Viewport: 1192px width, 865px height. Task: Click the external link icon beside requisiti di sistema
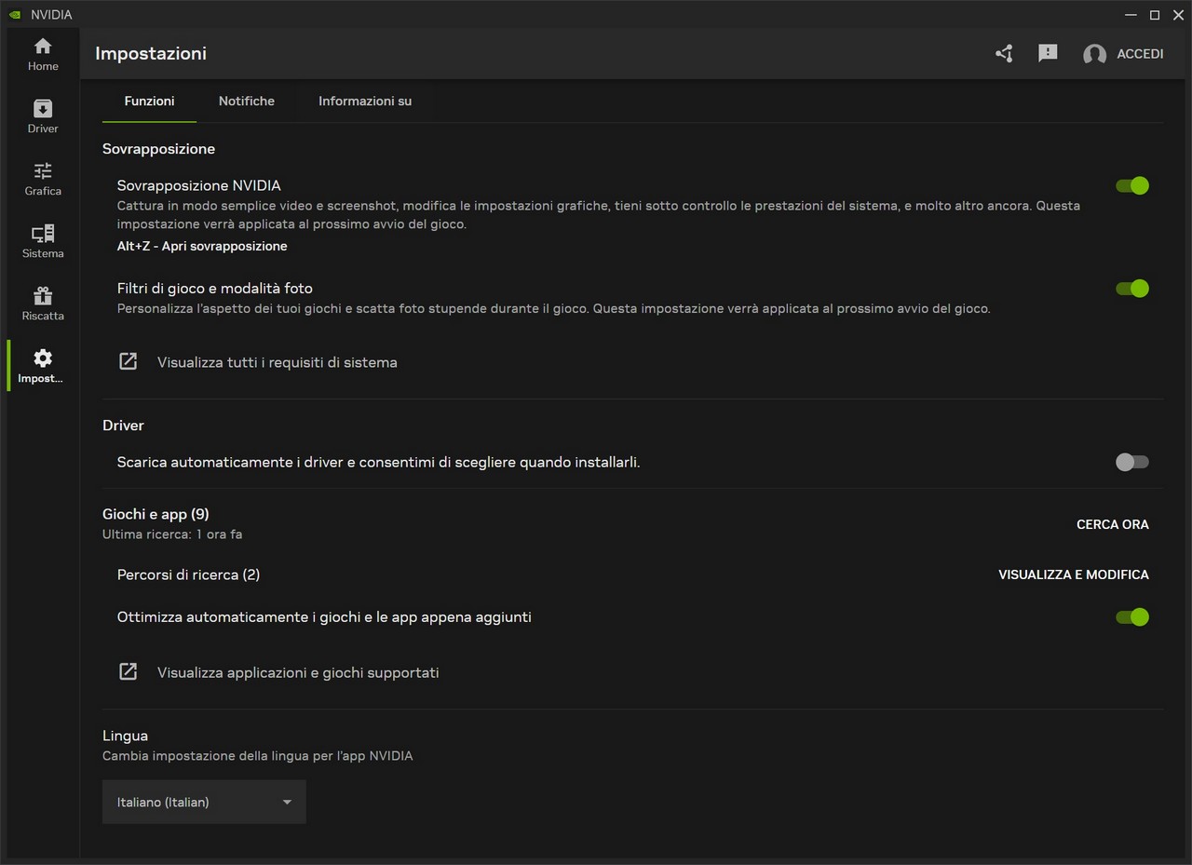click(x=129, y=361)
